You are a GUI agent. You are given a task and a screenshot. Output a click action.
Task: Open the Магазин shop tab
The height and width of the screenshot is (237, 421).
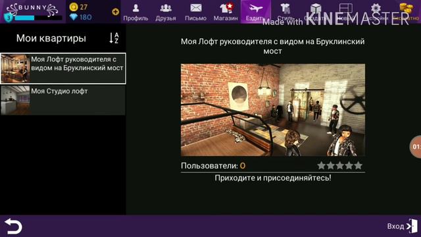tap(226, 12)
